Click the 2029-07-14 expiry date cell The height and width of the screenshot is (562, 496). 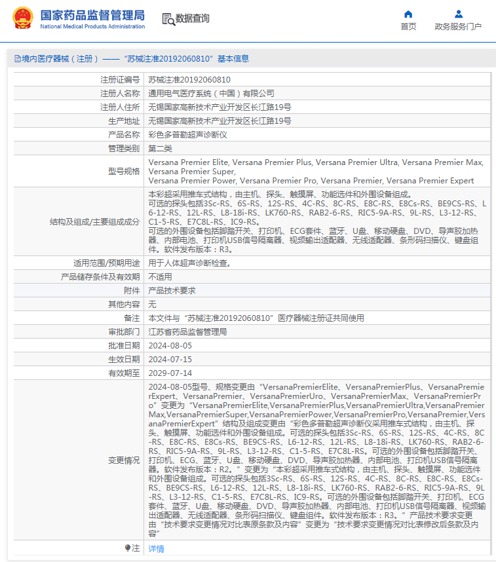170,373
